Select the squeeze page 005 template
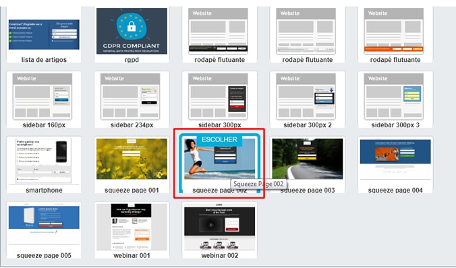This screenshot has height=268, width=456. [x=44, y=230]
